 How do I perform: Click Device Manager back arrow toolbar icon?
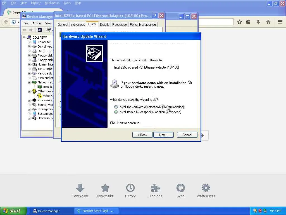click(25, 30)
